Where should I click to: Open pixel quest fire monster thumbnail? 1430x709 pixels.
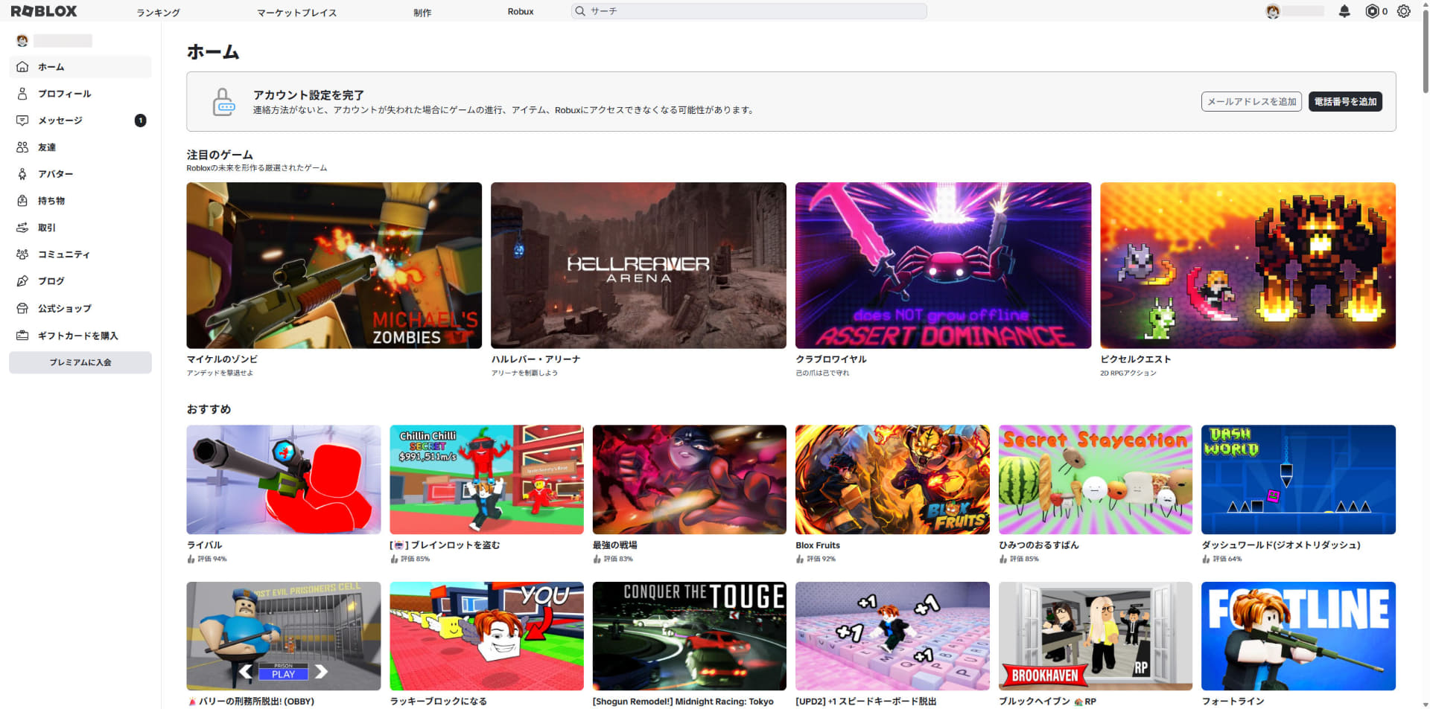(x=1248, y=266)
